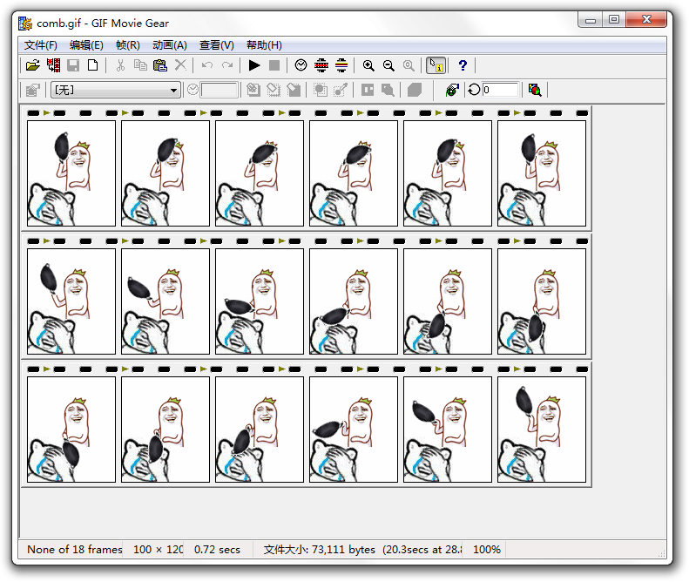This screenshot has height=582, width=689.
Task: Click the Play animation button
Action: point(254,65)
